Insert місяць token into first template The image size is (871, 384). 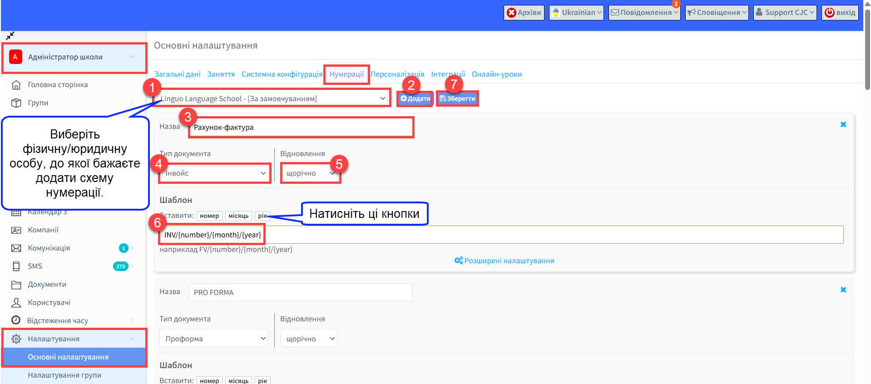click(238, 216)
